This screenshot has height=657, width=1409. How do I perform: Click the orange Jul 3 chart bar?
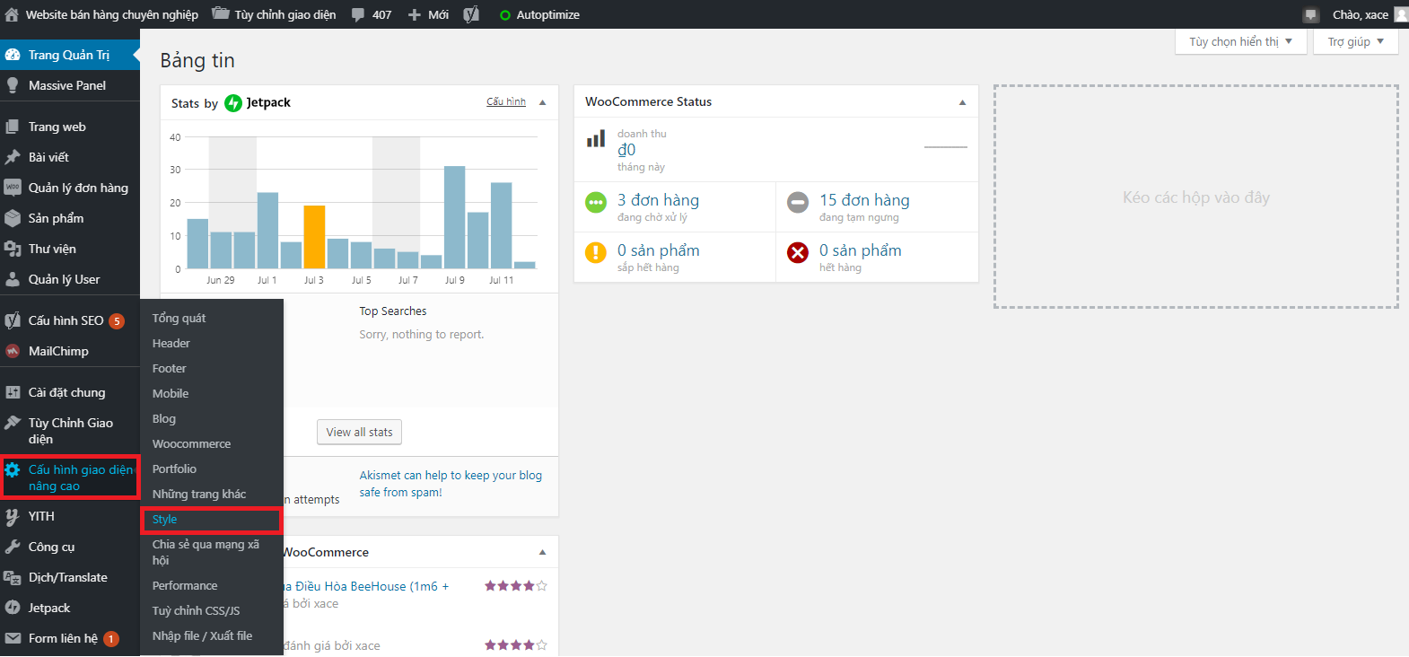click(314, 237)
